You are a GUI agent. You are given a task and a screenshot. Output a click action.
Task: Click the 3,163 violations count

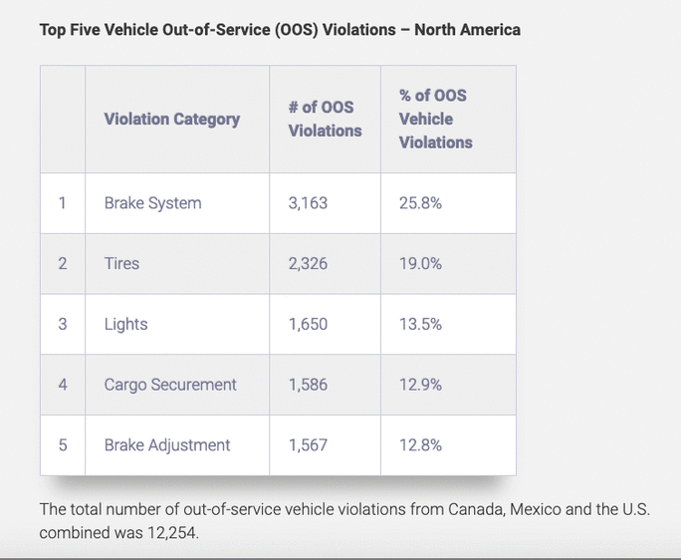coord(308,203)
